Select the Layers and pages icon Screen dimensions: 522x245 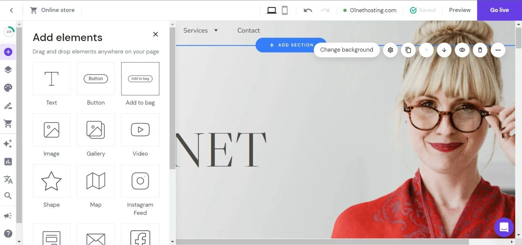(8, 69)
